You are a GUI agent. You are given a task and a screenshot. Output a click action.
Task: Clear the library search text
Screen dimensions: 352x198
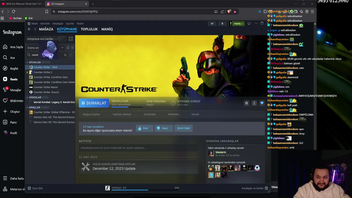coord(65,55)
